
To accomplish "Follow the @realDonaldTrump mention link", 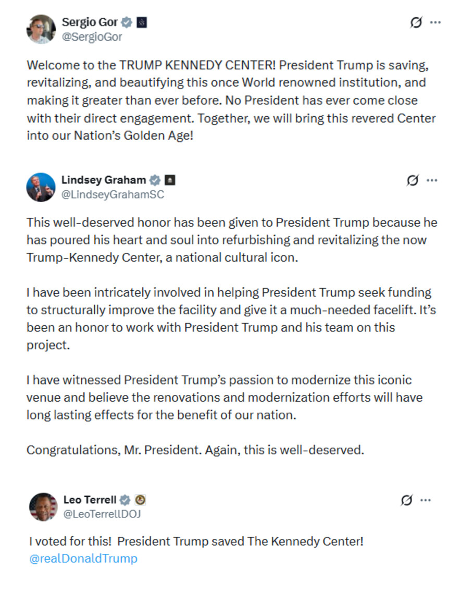I will pos(83,559).
